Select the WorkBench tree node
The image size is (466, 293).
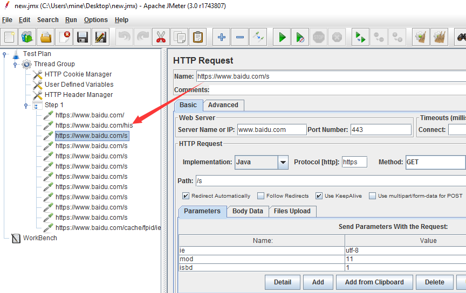pyautogui.click(x=40, y=238)
